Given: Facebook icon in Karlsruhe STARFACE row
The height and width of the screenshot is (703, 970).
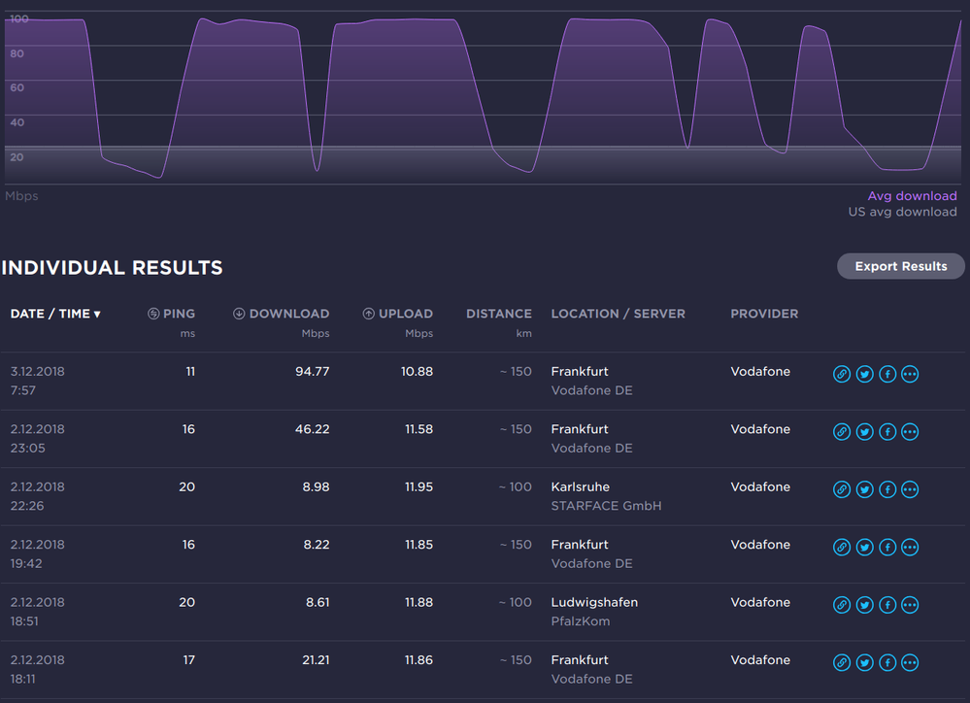Looking at the screenshot, I should point(887,488).
